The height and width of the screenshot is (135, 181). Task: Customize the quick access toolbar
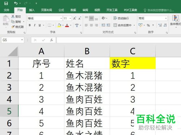pos(36,4)
